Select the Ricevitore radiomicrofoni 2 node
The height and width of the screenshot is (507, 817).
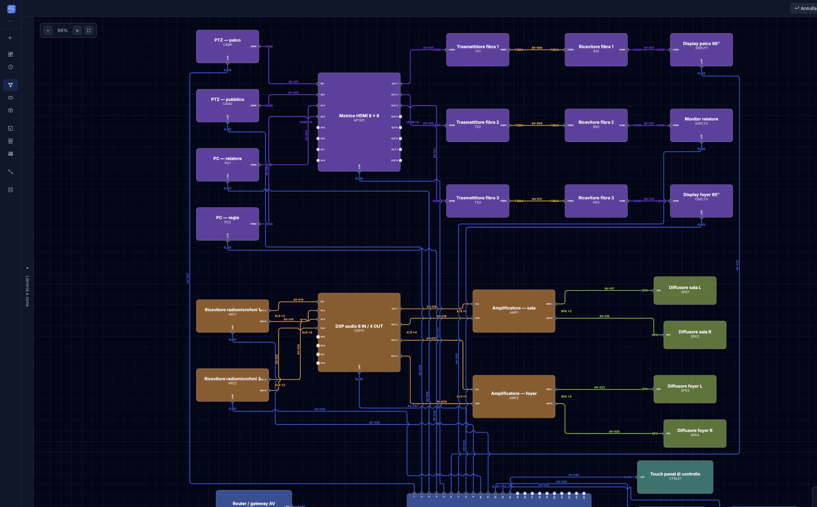click(x=232, y=385)
